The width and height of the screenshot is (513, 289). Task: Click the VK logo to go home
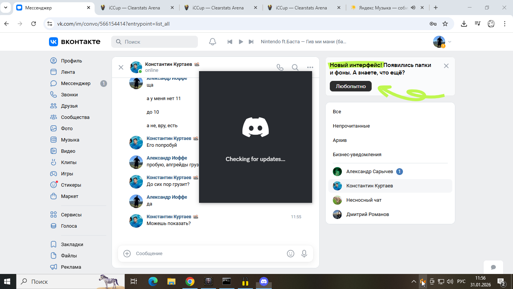pyautogui.click(x=75, y=42)
